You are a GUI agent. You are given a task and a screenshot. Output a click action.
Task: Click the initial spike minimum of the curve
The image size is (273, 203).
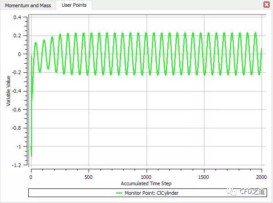(x=31, y=156)
